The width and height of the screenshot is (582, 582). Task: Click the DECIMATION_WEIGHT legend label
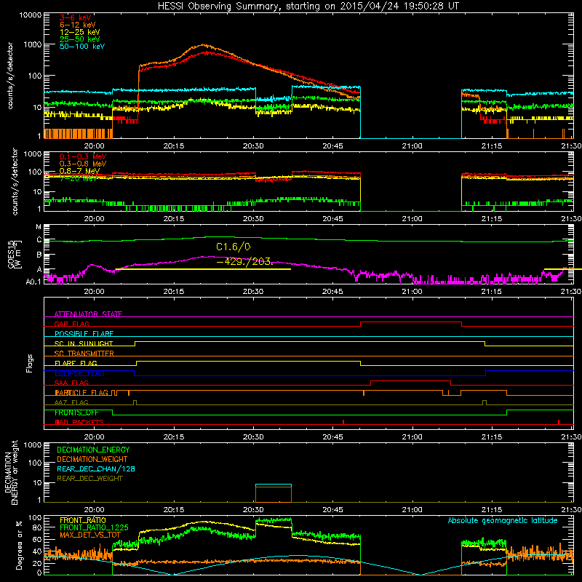tap(92, 459)
